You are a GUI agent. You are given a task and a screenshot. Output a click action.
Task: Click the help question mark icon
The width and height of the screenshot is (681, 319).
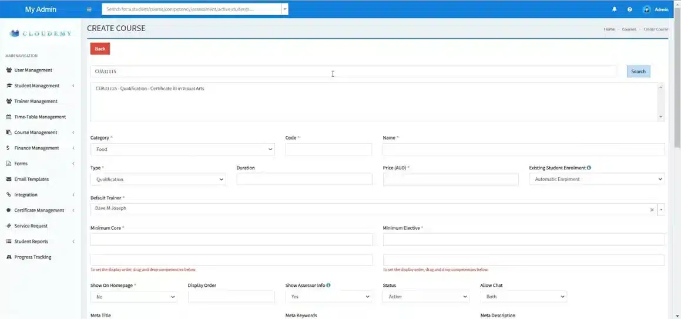tap(629, 9)
